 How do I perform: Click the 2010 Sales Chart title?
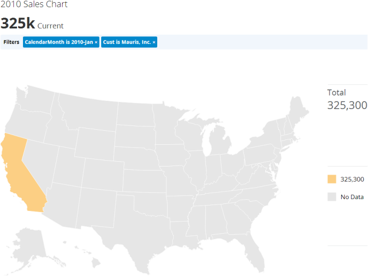coord(34,5)
